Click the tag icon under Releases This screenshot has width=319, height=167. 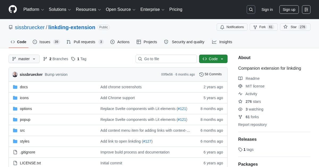(x=240, y=150)
